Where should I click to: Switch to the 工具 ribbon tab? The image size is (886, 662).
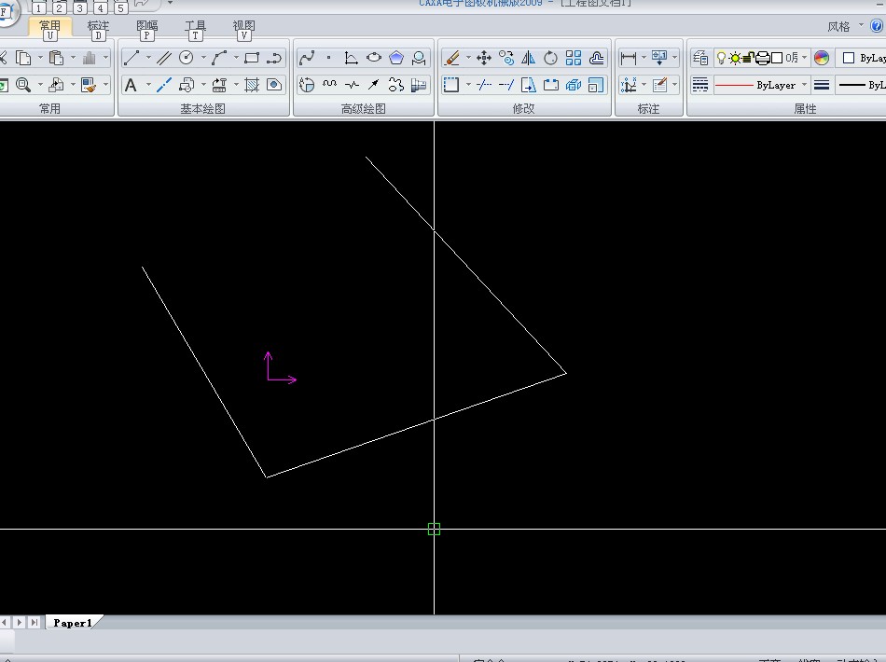(196, 26)
